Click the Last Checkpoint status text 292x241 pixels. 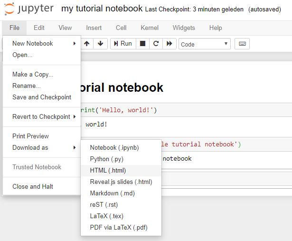coord(194,10)
